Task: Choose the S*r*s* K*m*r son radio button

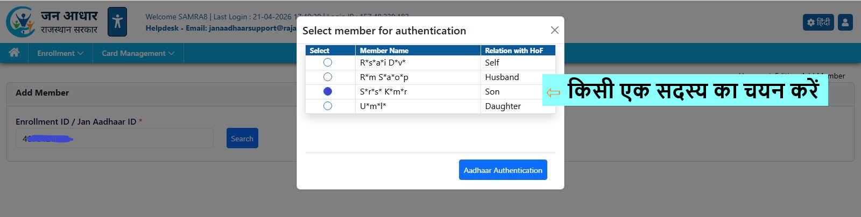Action: (x=328, y=92)
